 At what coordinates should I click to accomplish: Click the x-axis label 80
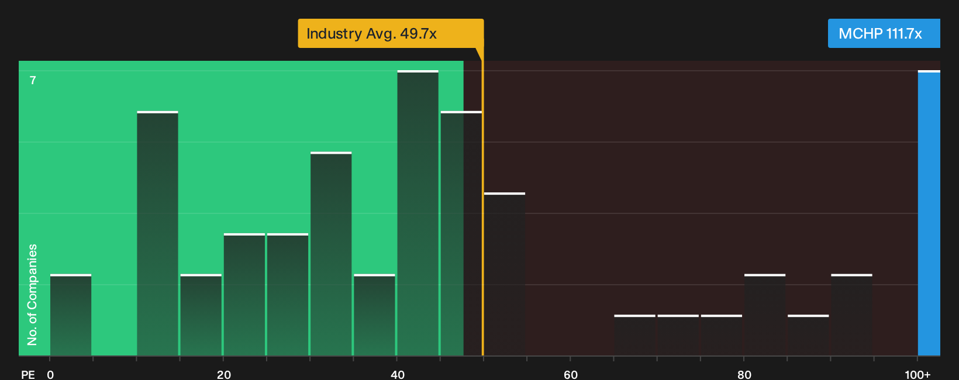[x=744, y=374]
